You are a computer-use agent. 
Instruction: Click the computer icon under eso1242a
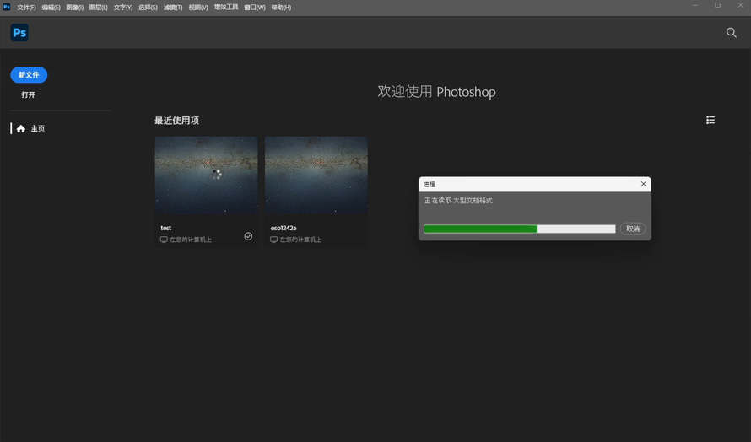click(273, 240)
